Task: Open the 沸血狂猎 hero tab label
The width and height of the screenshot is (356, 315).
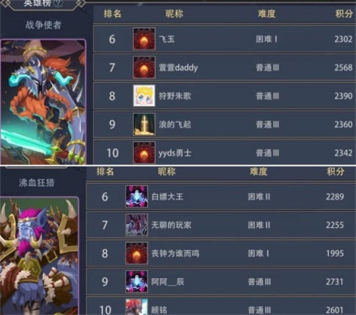Action: tap(37, 183)
